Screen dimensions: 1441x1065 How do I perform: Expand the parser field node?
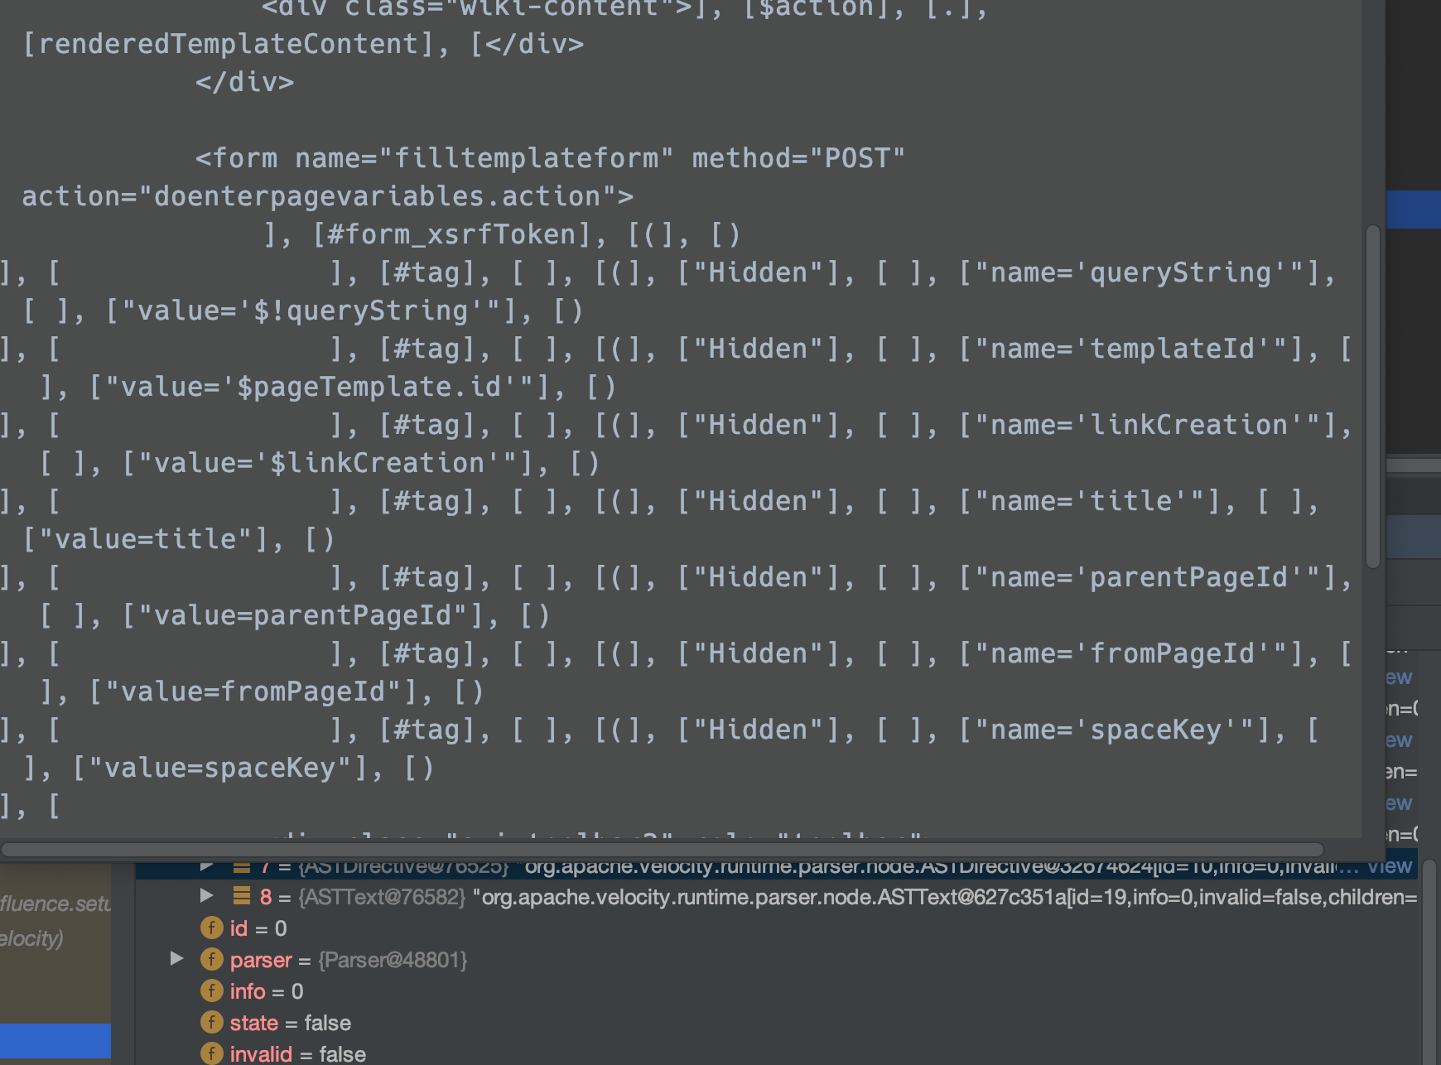point(176,958)
